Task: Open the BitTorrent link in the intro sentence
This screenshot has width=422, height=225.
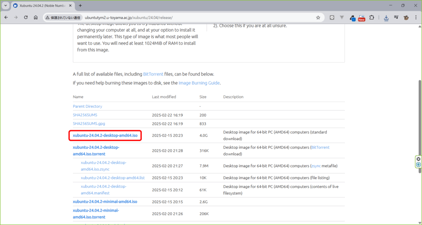Action: click(153, 74)
